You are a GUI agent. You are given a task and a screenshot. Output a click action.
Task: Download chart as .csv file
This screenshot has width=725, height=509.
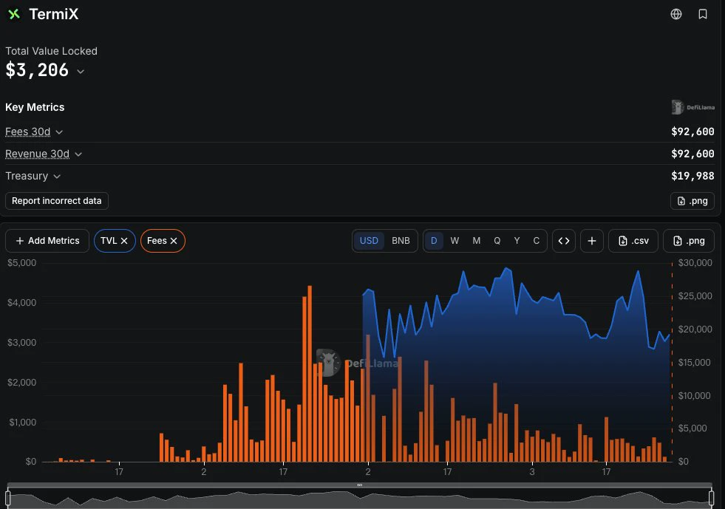(633, 241)
